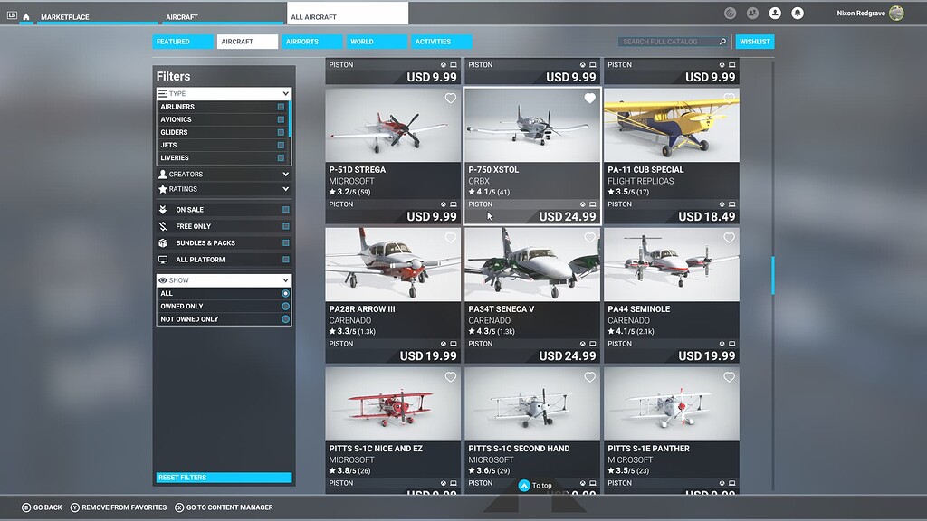Viewport: 927px width, 521px height.
Task: Unfavorite the P-750 XSTOL via its heart icon
Action: pos(590,99)
